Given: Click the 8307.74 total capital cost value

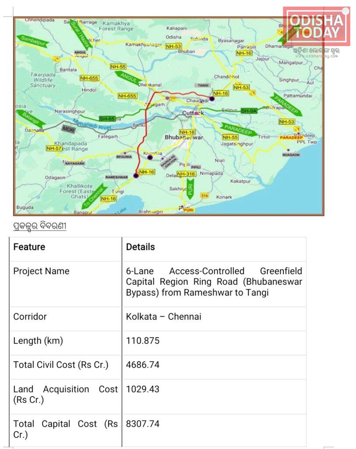Looking at the screenshot, I should [143, 424].
